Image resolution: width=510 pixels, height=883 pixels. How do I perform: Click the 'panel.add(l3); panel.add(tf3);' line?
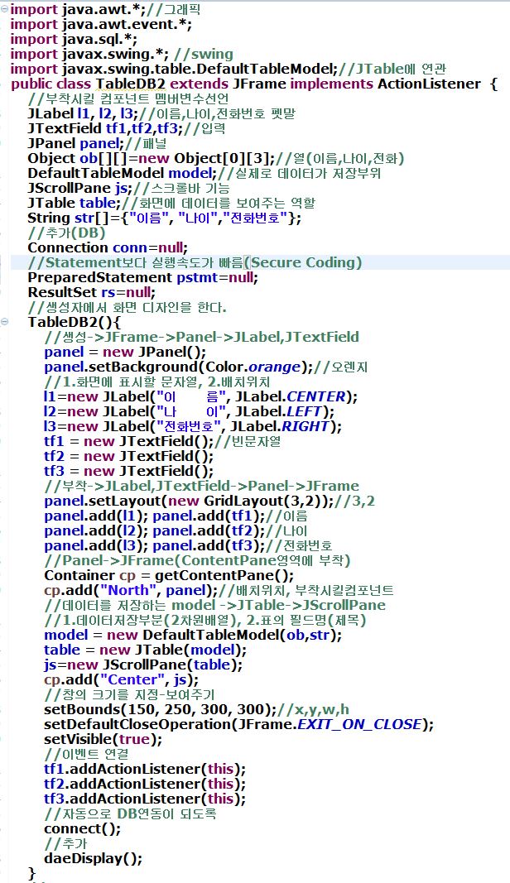point(188,545)
